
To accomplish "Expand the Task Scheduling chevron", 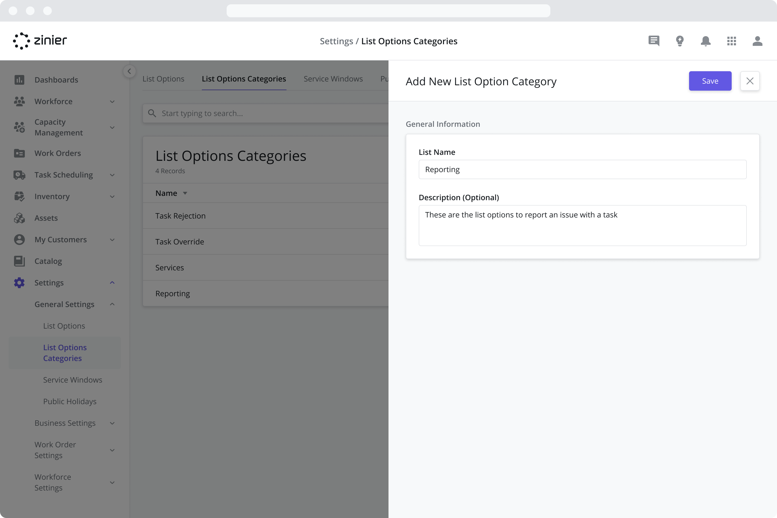I will [112, 175].
